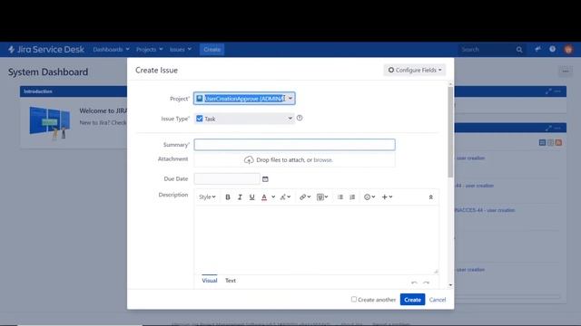Open the Dashboards menu
Screen dimensions: 581x326
[111, 49]
